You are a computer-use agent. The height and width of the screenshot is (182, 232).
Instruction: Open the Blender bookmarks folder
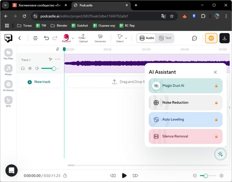click(59, 26)
